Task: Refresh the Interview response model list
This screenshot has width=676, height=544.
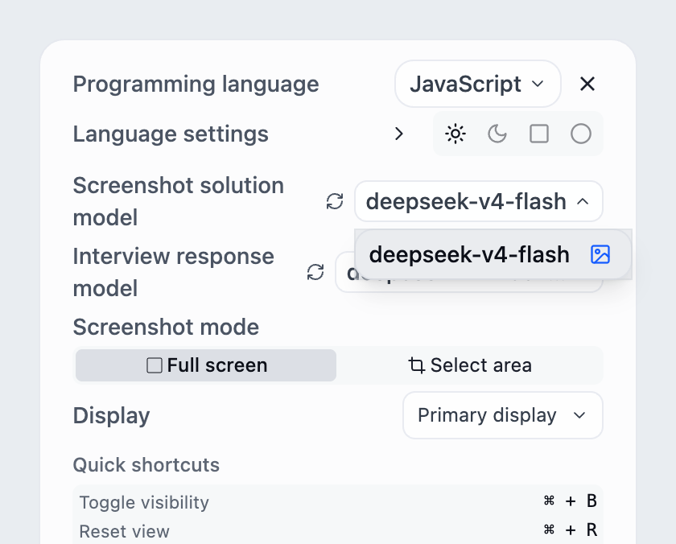Action: click(315, 272)
